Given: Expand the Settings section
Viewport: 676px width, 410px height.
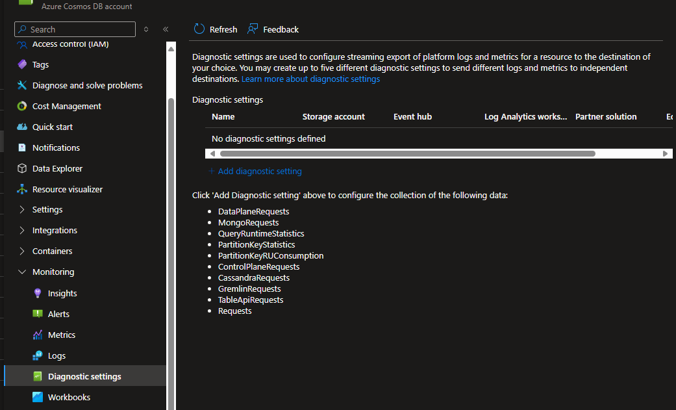Looking at the screenshot, I should tap(22, 210).
